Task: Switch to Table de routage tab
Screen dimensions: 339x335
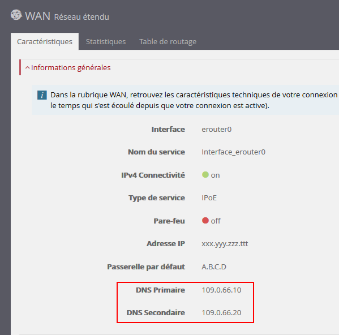Action: click(x=168, y=41)
